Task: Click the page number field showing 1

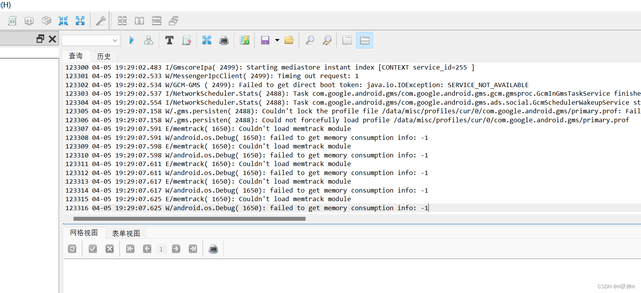Action: (161, 249)
